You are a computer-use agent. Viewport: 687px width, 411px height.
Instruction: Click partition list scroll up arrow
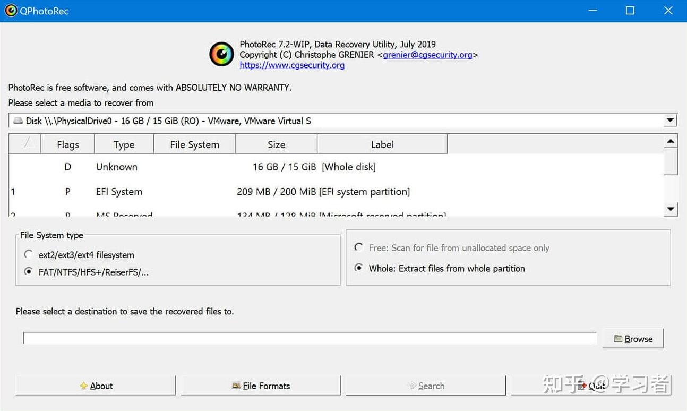[x=671, y=142]
